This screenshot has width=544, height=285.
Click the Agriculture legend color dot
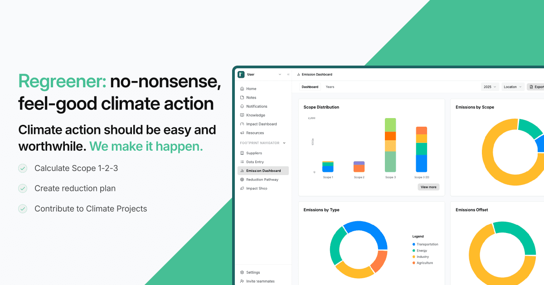coord(414,263)
